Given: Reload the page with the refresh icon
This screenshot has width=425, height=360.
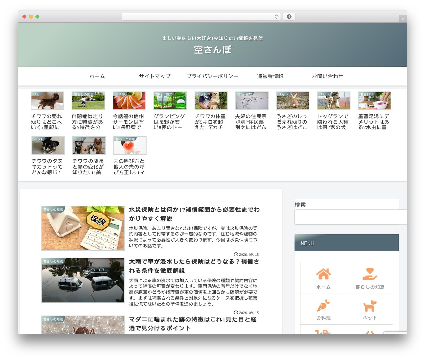Looking at the screenshot, I should pos(277,16).
